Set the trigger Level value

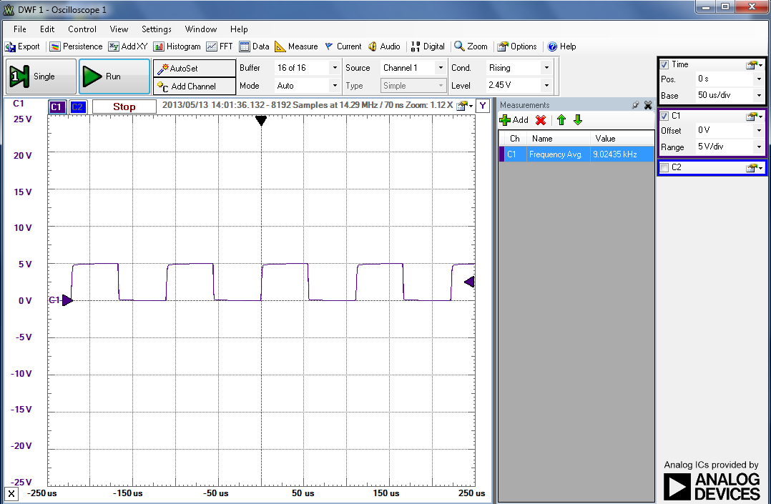520,84
